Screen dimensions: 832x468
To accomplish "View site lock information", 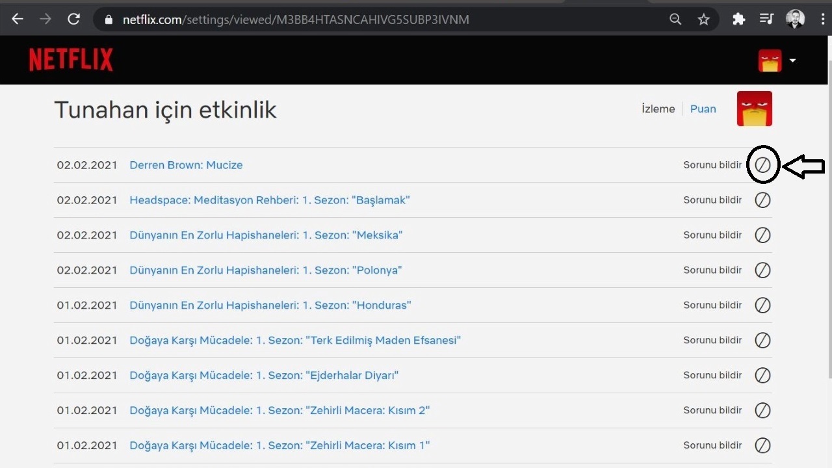I will pos(108,19).
